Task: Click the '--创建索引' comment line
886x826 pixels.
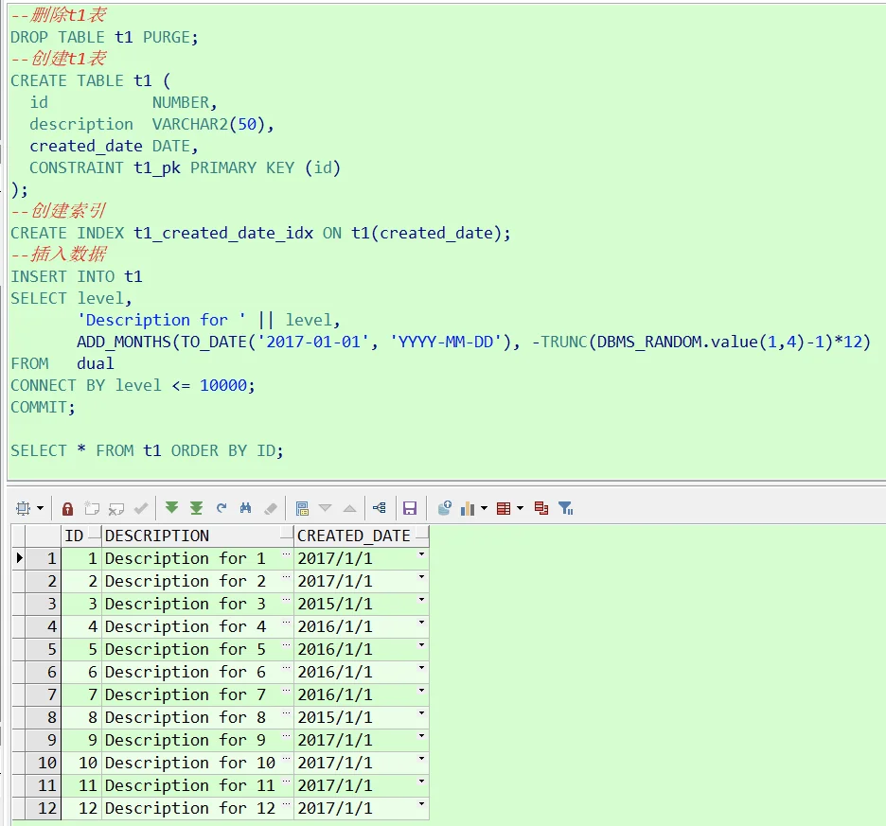Action: 58,211
